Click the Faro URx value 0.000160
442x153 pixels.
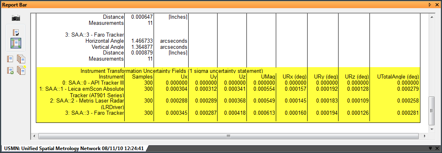point(296,113)
